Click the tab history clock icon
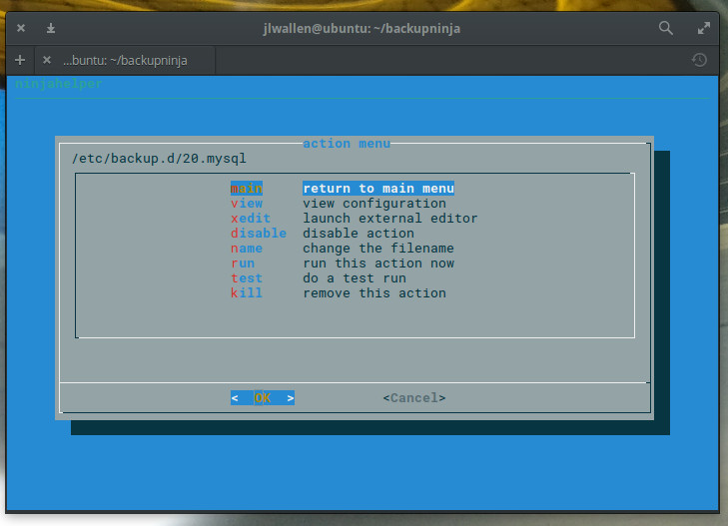728x526 pixels. point(700,60)
